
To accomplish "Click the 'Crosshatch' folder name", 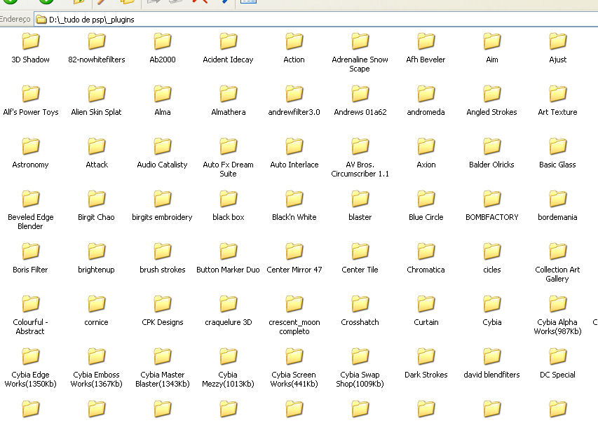I will click(360, 322).
